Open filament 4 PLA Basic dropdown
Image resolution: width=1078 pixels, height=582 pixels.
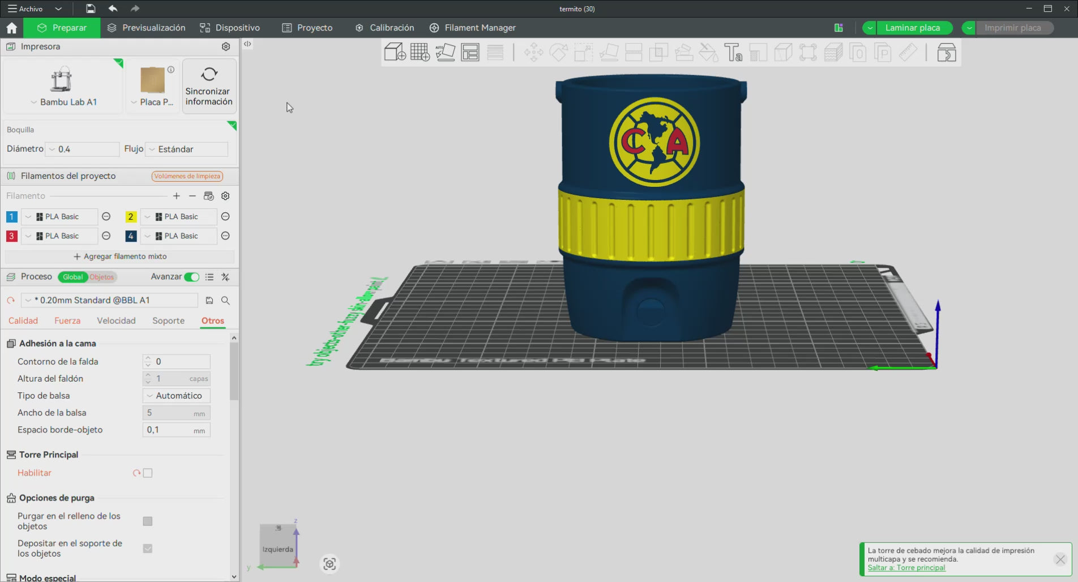point(178,236)
